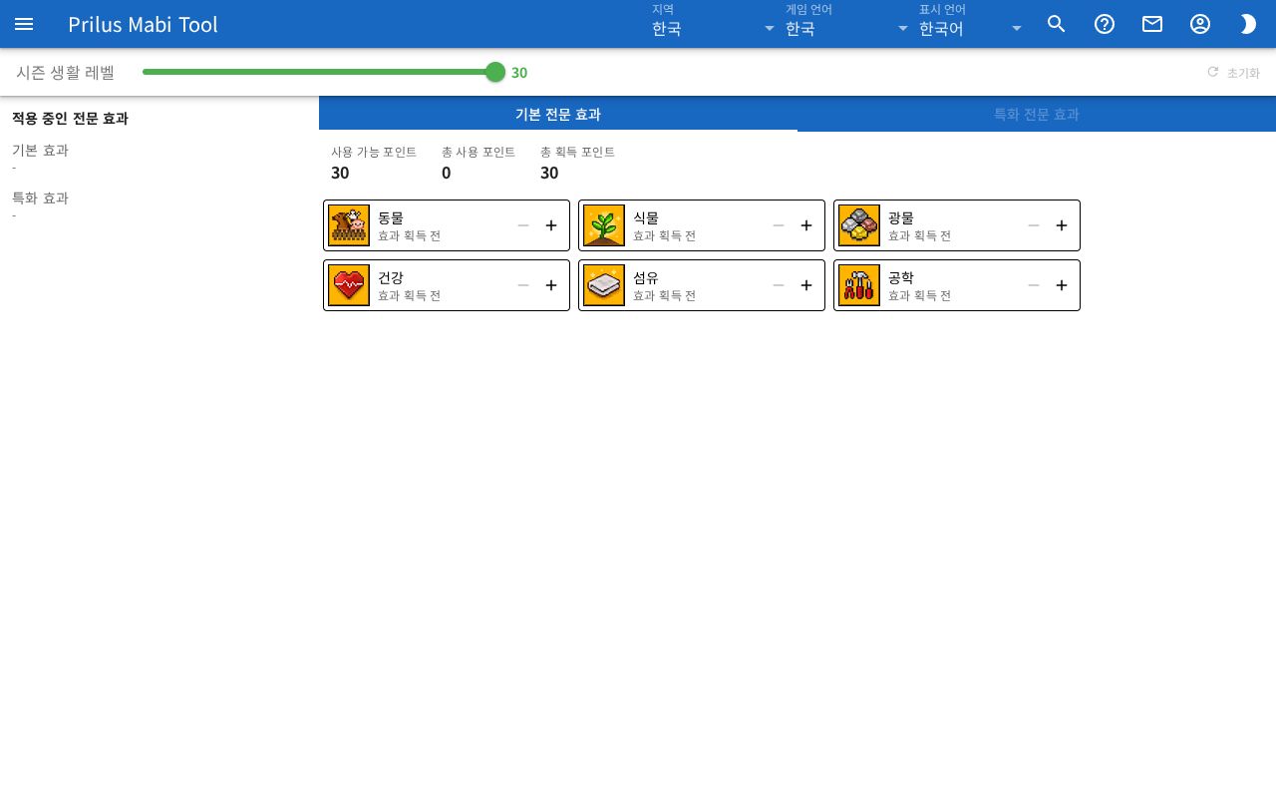Add a point to 광물 with plus
Viewport: 1276px width, 798px height.
click(x=1062, y=225)
